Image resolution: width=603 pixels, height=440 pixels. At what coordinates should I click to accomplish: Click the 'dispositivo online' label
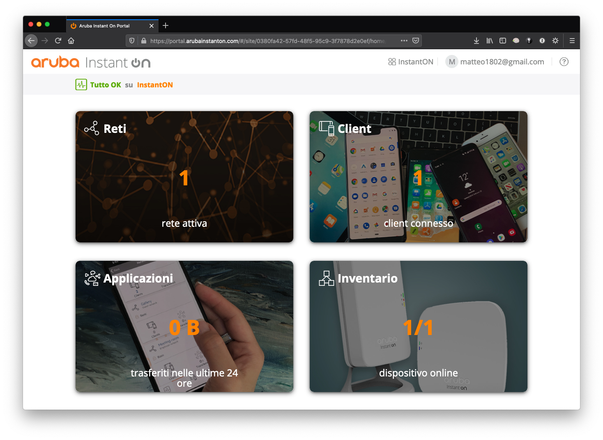point(419,373)
